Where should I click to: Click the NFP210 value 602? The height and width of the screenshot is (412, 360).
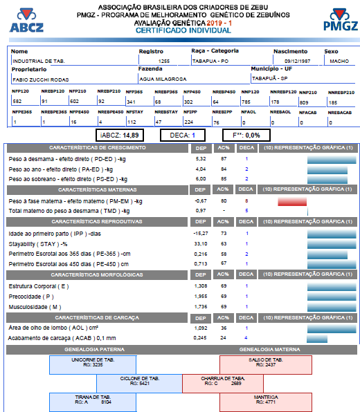[x=75, y=101]
